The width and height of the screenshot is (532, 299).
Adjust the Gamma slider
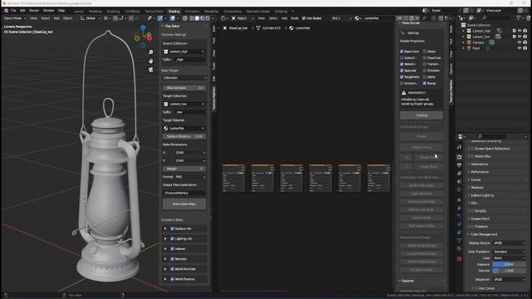pyautogui.click(x=509, y=271)
